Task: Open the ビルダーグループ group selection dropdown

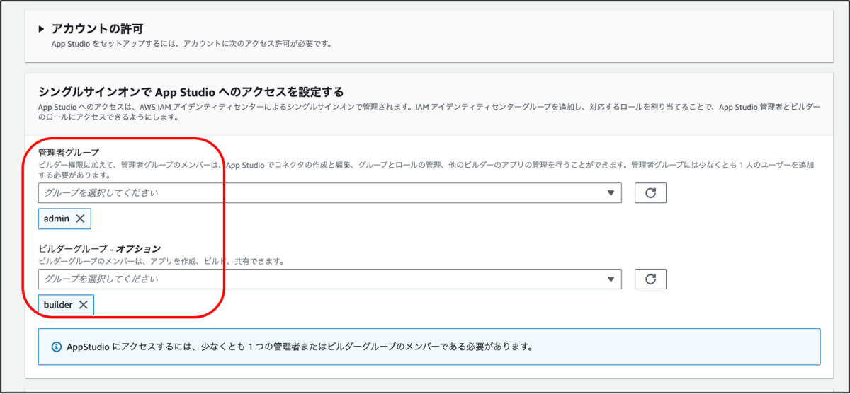Action: [x=330, y=279]
